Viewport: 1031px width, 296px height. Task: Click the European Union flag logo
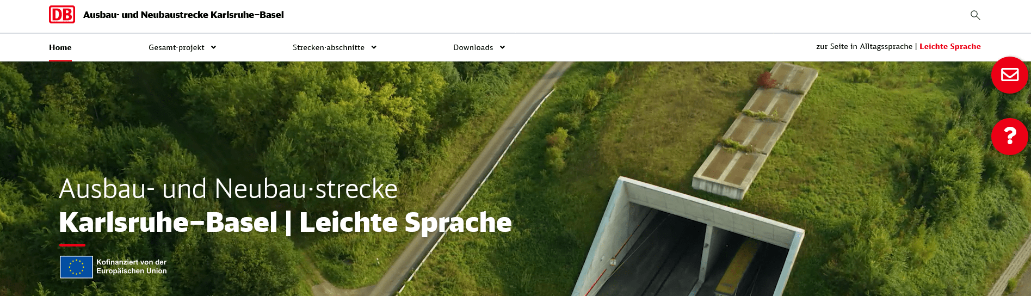click(x=77, y=267)
